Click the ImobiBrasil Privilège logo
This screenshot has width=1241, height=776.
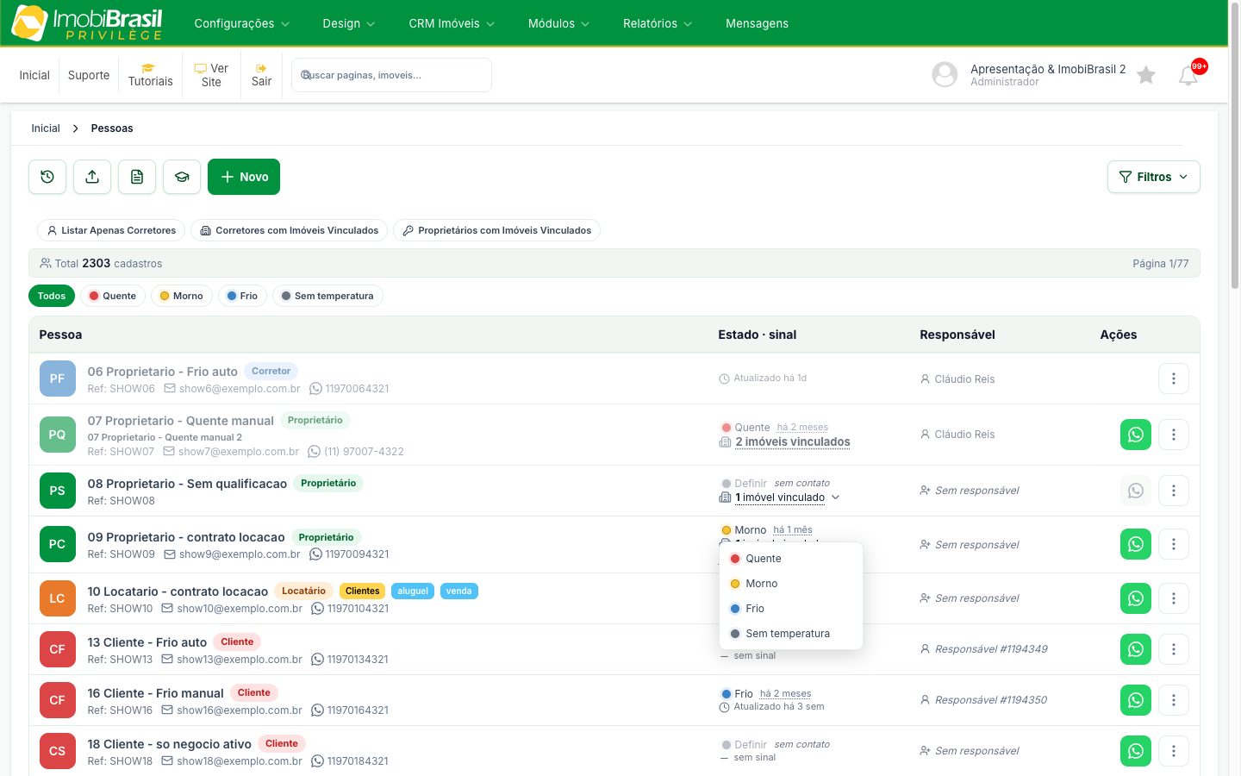pos(87,23)
